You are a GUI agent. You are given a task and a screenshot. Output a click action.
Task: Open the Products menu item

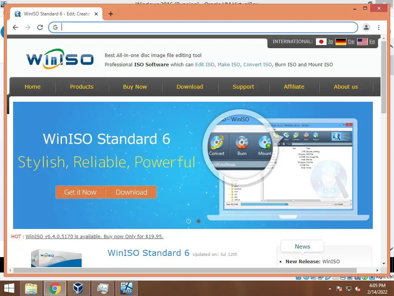pyautogui.click(x=82, y=87)
